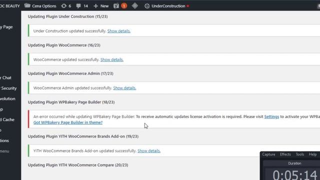Click heading Updating Plugin YITH WooCommerce Compare (20/23)
The height and width of the screenshot is (180, 320).
(78, 165)
